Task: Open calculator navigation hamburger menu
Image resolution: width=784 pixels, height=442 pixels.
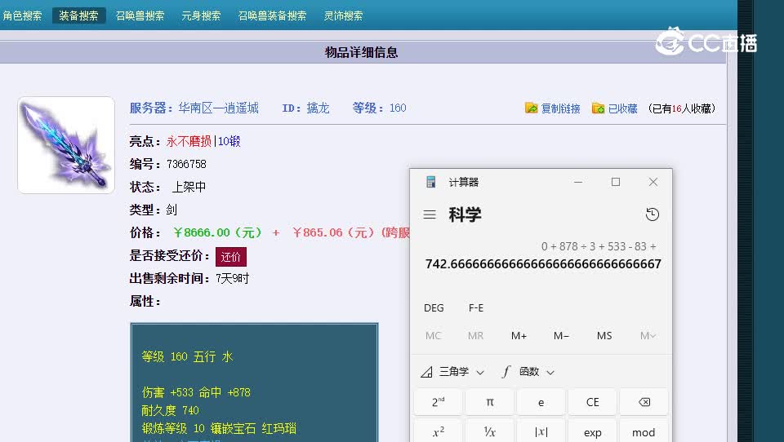Action: pyautogui.click(x=430, y=214)
